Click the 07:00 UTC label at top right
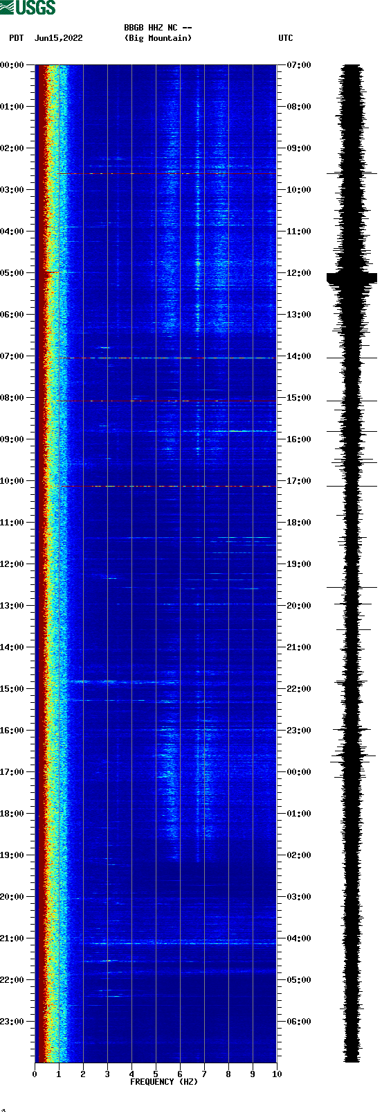 (299, 65)
